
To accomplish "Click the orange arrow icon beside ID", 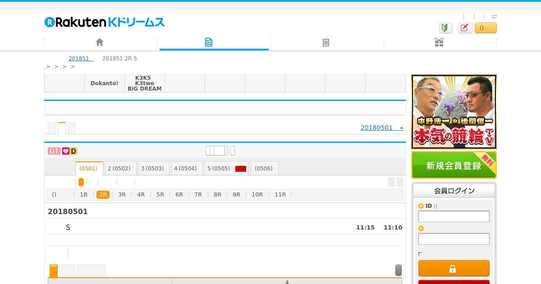I will 421,206.
